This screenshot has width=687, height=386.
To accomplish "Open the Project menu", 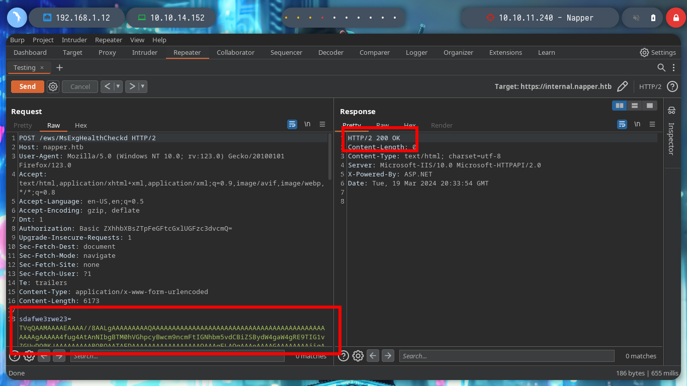I will click(43, 40).
